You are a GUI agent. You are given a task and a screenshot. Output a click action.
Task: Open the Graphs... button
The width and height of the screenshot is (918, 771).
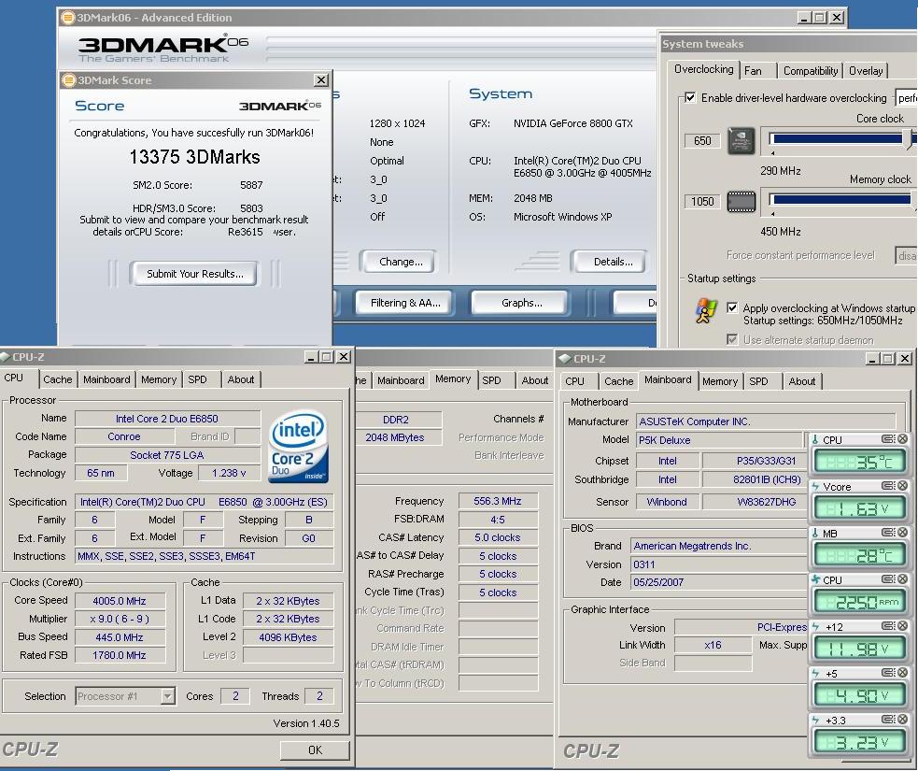click(x=521, y=303)
